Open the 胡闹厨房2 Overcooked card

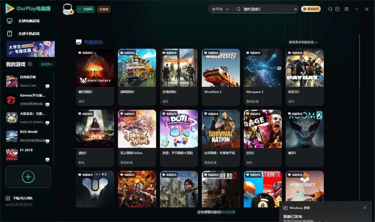[x=137, y=77]
